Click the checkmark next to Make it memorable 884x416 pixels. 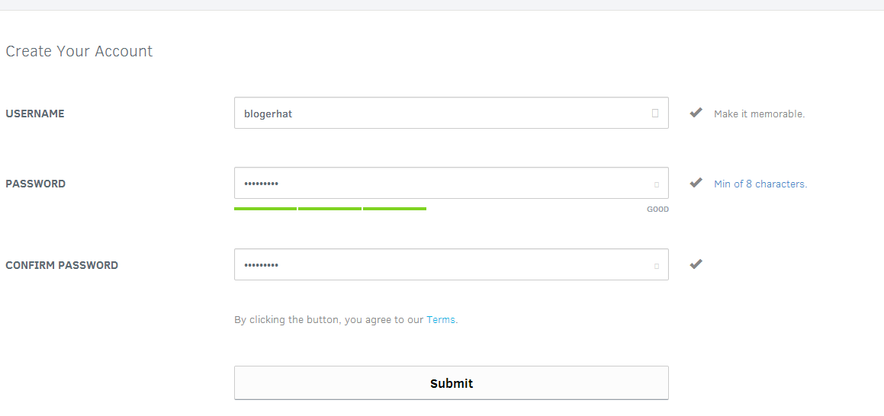click(x=696, y=113)
